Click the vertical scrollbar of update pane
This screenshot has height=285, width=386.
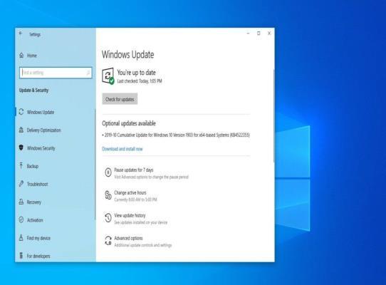click(273, 115)
